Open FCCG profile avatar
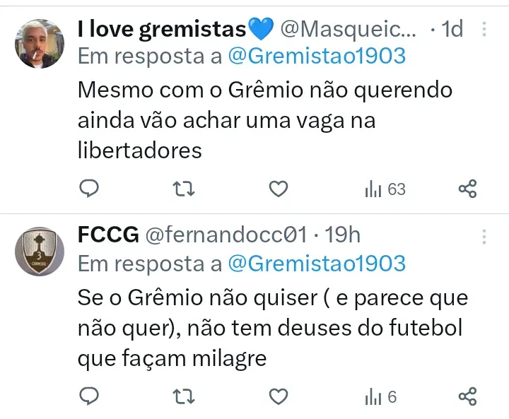This screenshot has height=419, width=509. 39,251
